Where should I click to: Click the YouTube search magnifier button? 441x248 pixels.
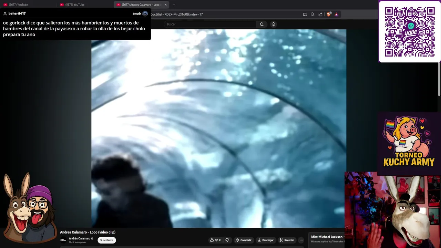click(x=262, y=24)
